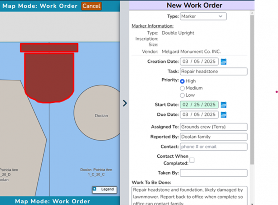The image size is (278, 205).
Task: Click the Marker Information heading
Action: (152, 26)
